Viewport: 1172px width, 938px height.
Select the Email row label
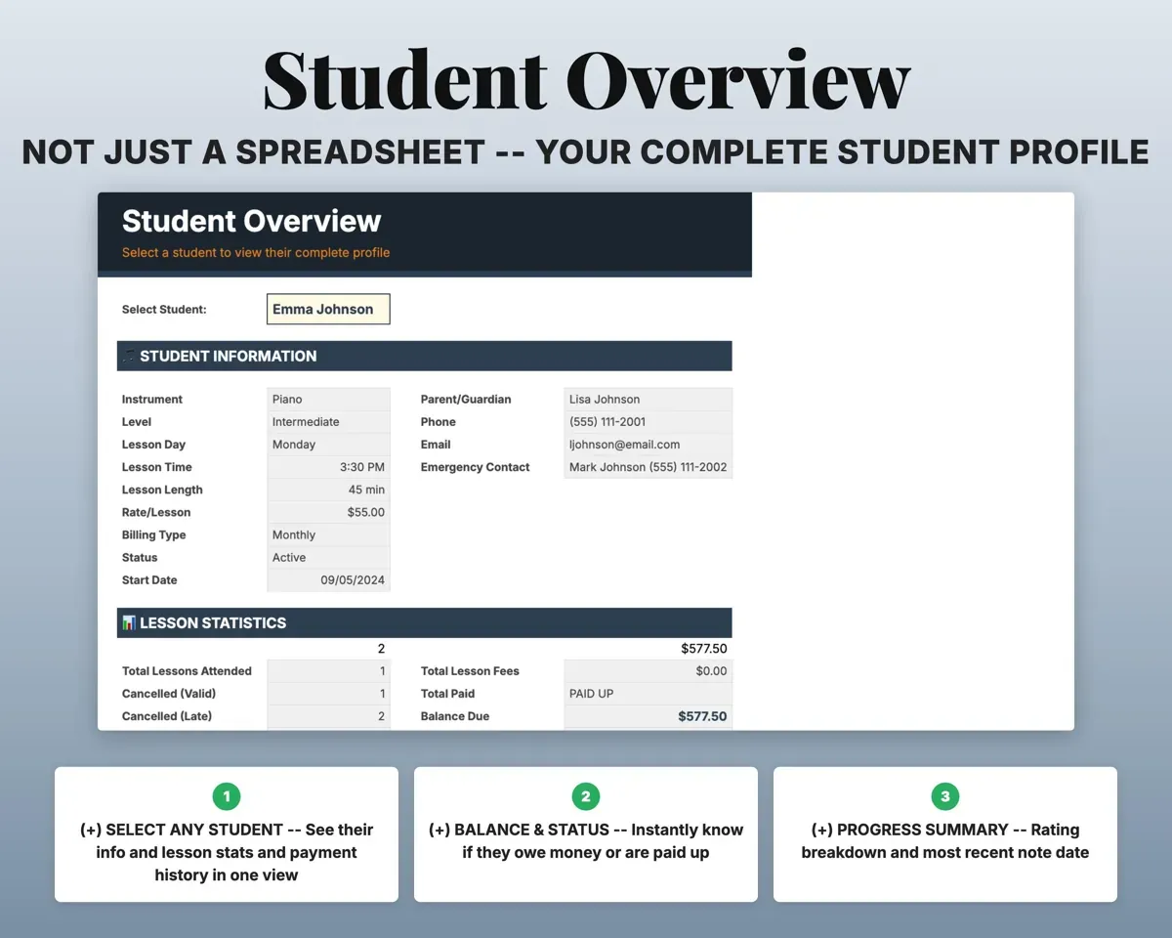(x=436, y=445)
